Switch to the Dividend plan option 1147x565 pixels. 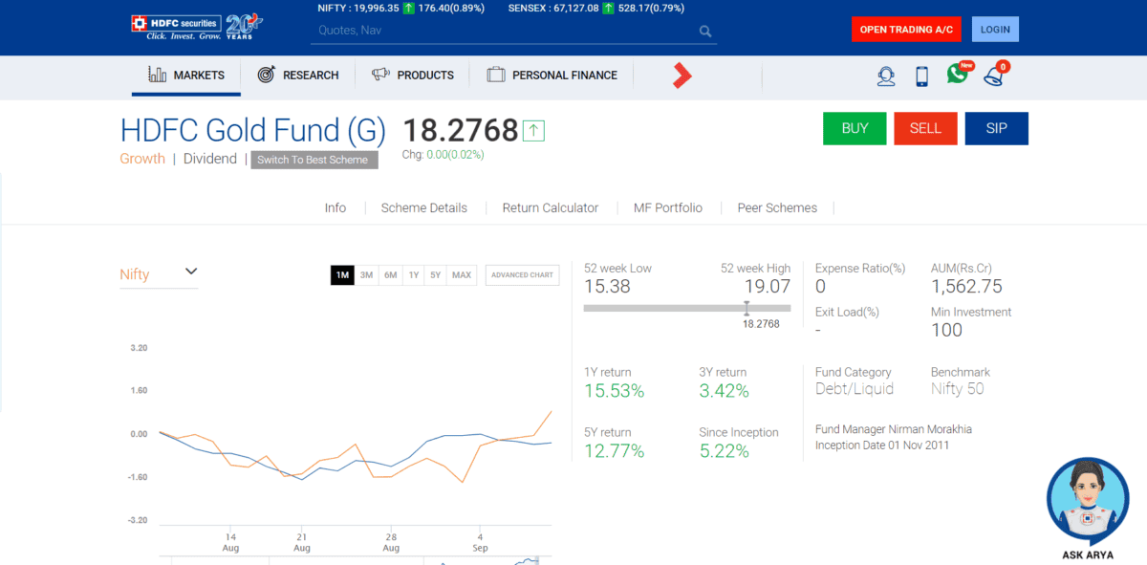pyautogui.click(x=210, y=159)
